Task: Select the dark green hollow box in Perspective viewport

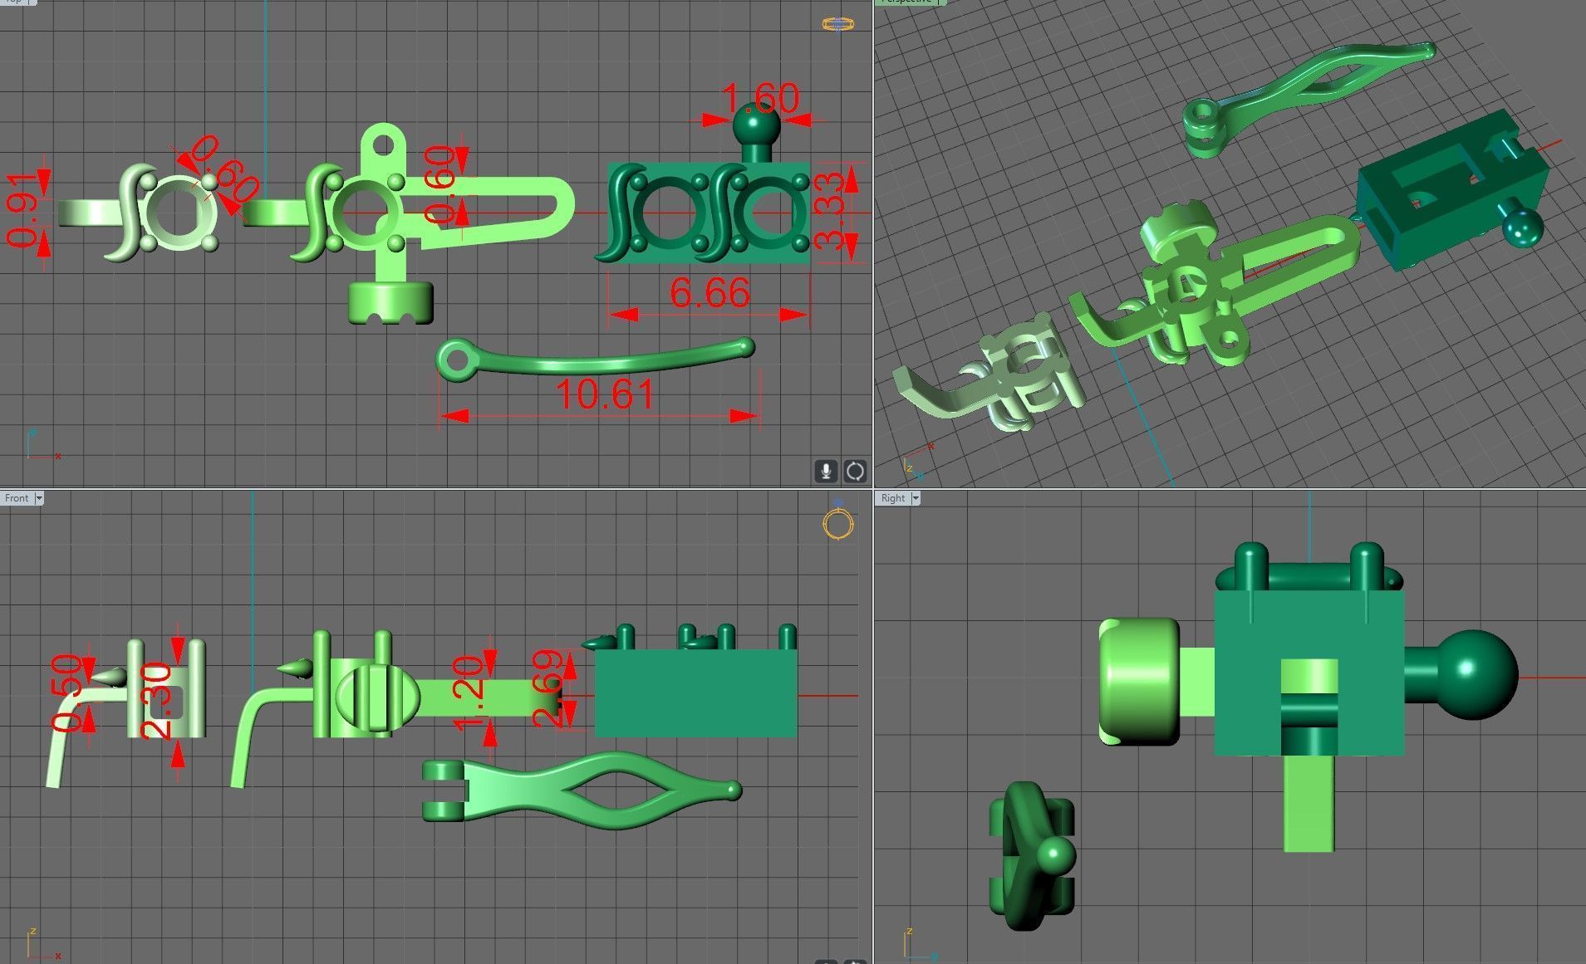Action: 1452,189
